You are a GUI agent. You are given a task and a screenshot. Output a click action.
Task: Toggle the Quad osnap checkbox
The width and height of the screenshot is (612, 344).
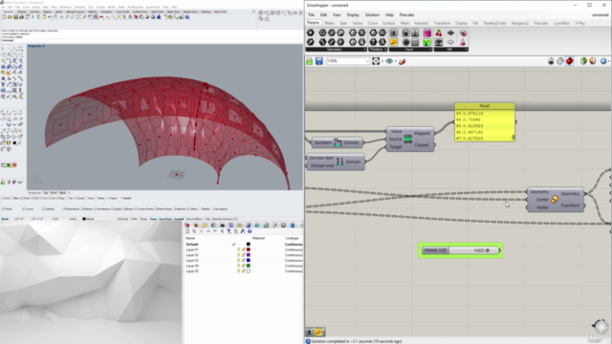click(x=76, y=198)
